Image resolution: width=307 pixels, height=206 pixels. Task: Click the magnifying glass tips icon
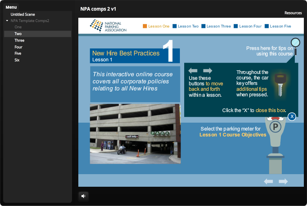coord(295,43)
